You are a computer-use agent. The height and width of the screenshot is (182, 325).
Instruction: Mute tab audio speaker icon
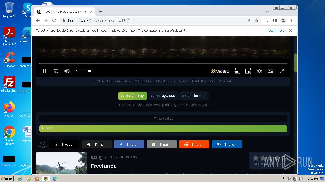[x=86, y=12]
